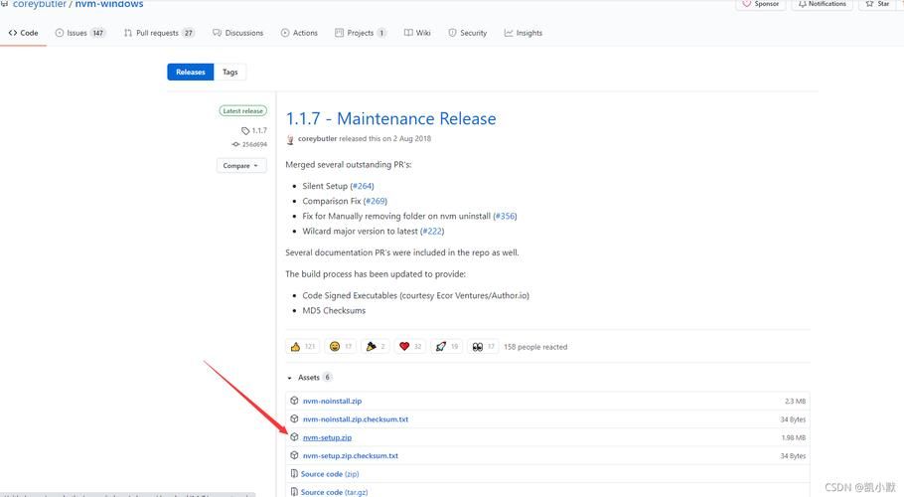Download nvm-setup.zip.checksum.txt
The image size is (904, 497).
350,455
